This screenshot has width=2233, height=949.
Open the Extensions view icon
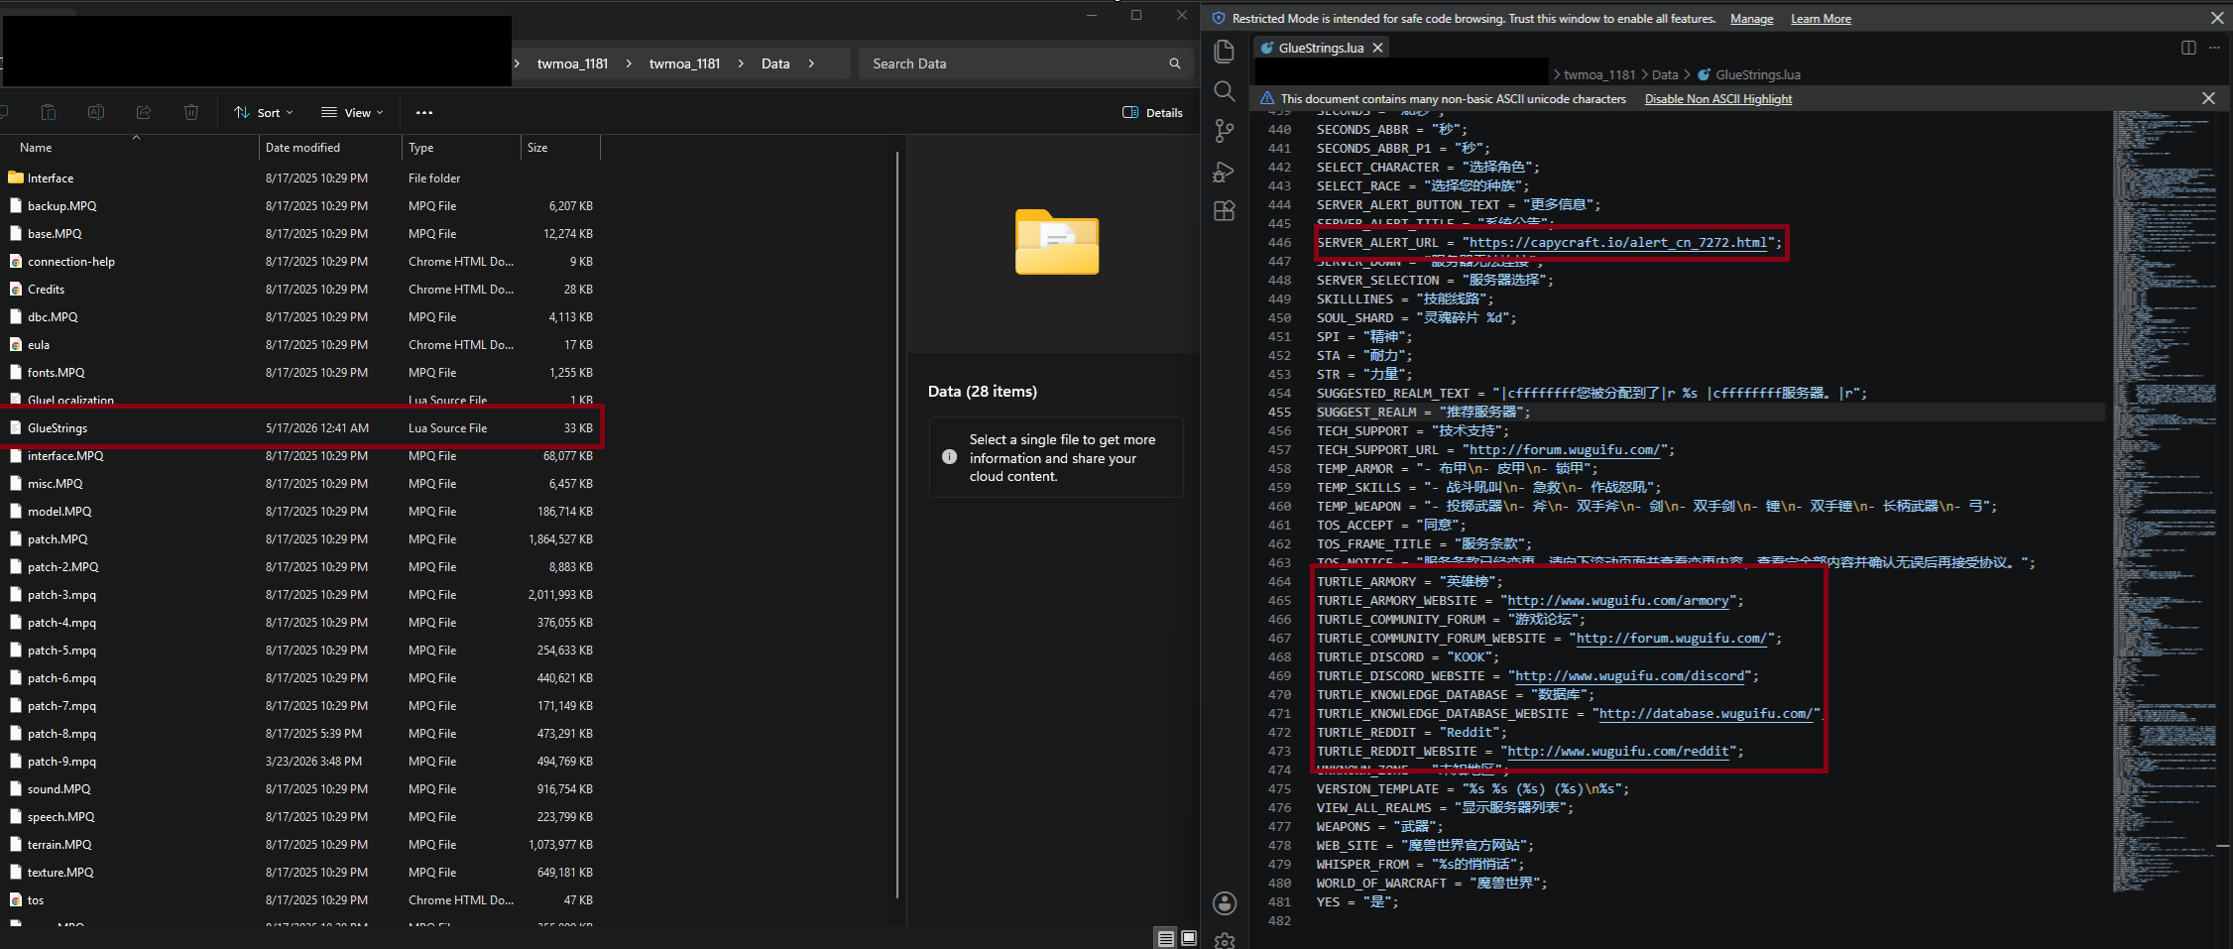coord(1225,211)
